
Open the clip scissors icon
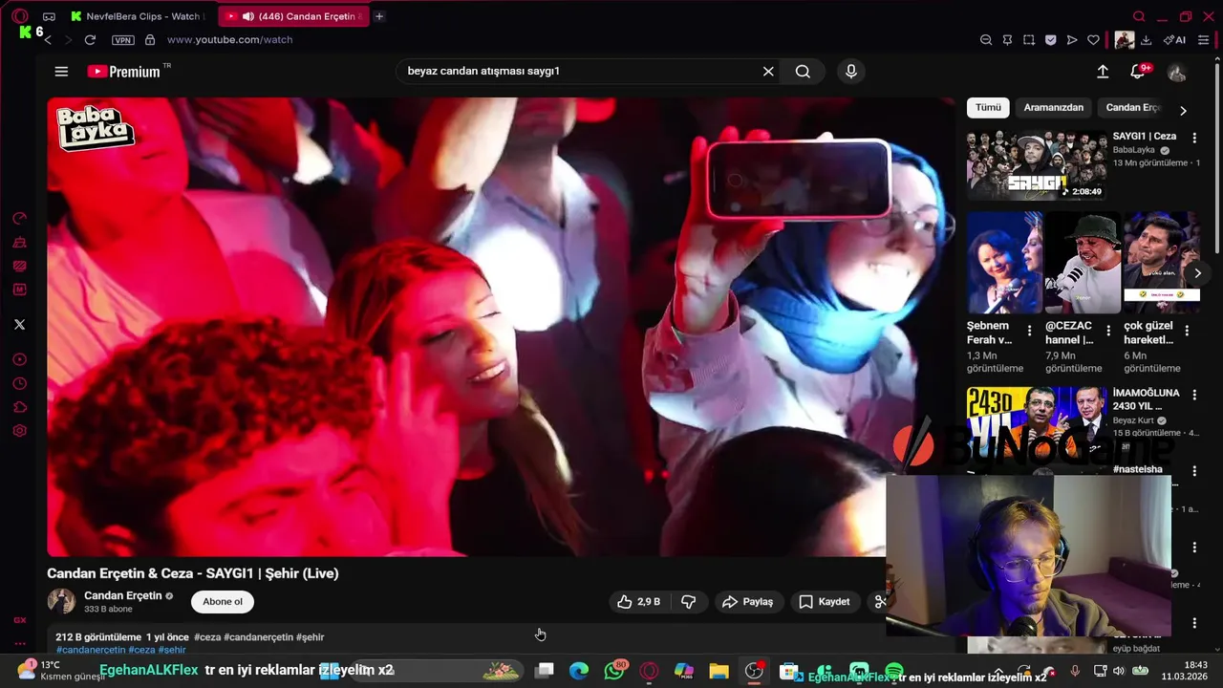tap(879, 602)
